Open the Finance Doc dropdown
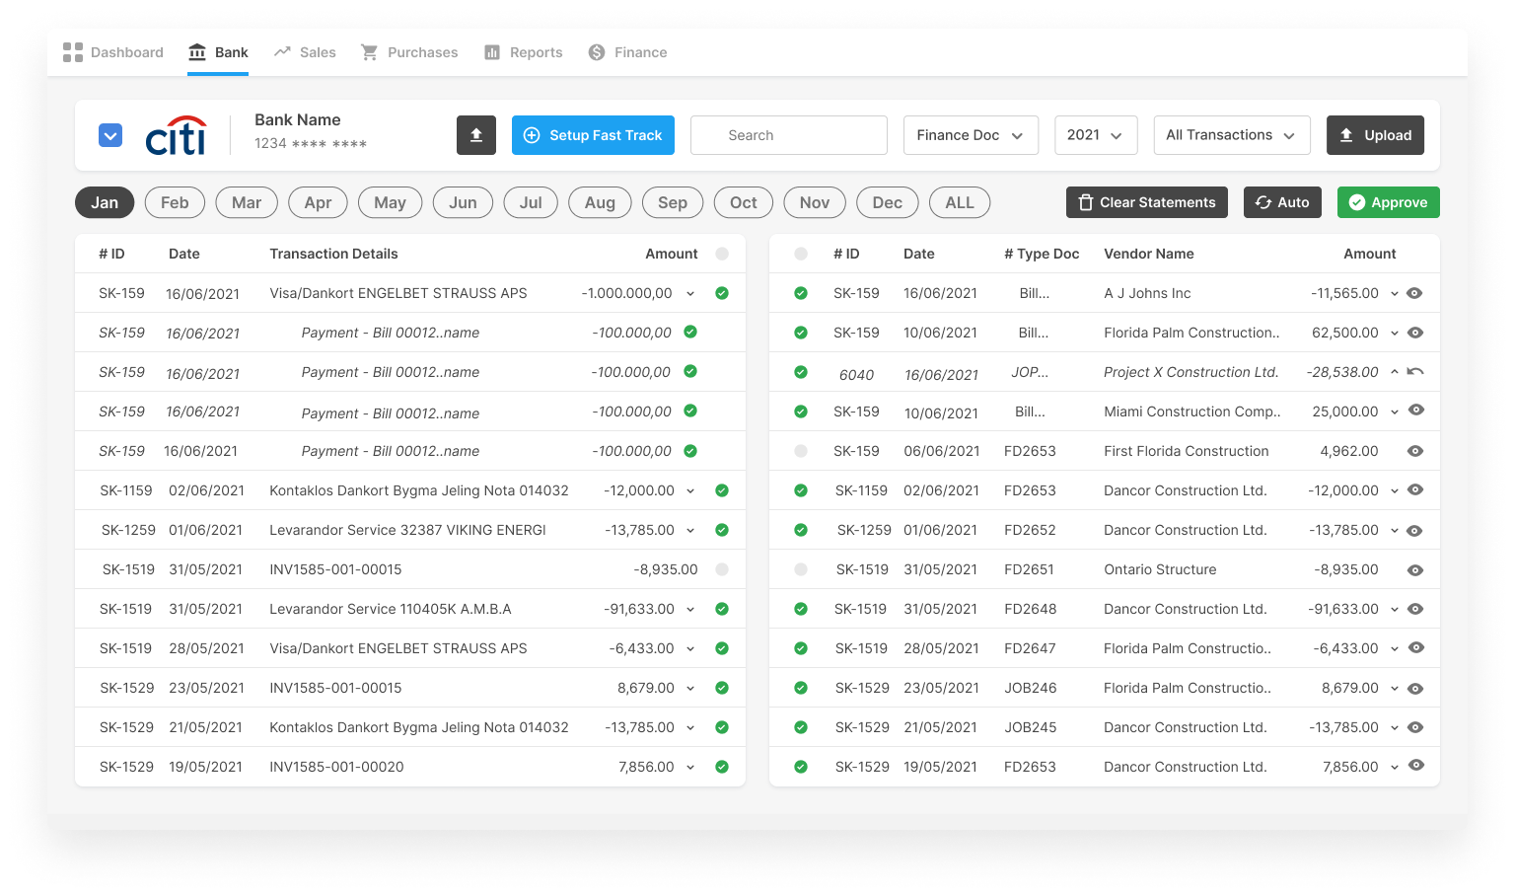The height and width of the screenshot is (896, 1515). [x=971, y=135]
